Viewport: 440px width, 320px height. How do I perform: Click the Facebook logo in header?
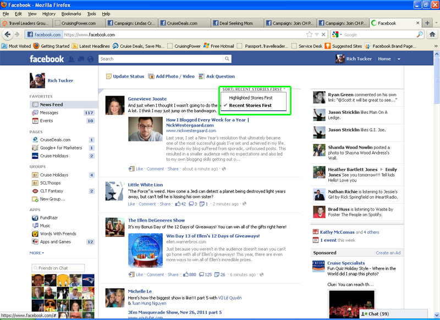(x=47, y=59)
